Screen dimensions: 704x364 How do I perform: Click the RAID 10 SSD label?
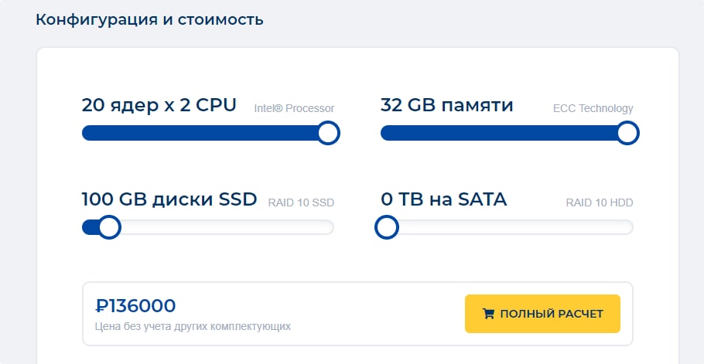click(301, 202)
